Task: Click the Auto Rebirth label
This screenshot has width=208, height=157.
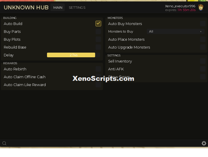Action: tap(15, 69)
